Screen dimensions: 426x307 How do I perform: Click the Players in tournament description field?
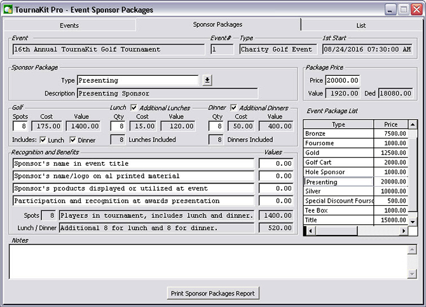(x=156, y=215)
